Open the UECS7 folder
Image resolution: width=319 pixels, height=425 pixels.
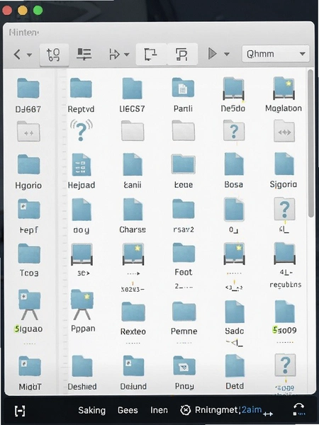pyautogui.click(x=132, y=89)
